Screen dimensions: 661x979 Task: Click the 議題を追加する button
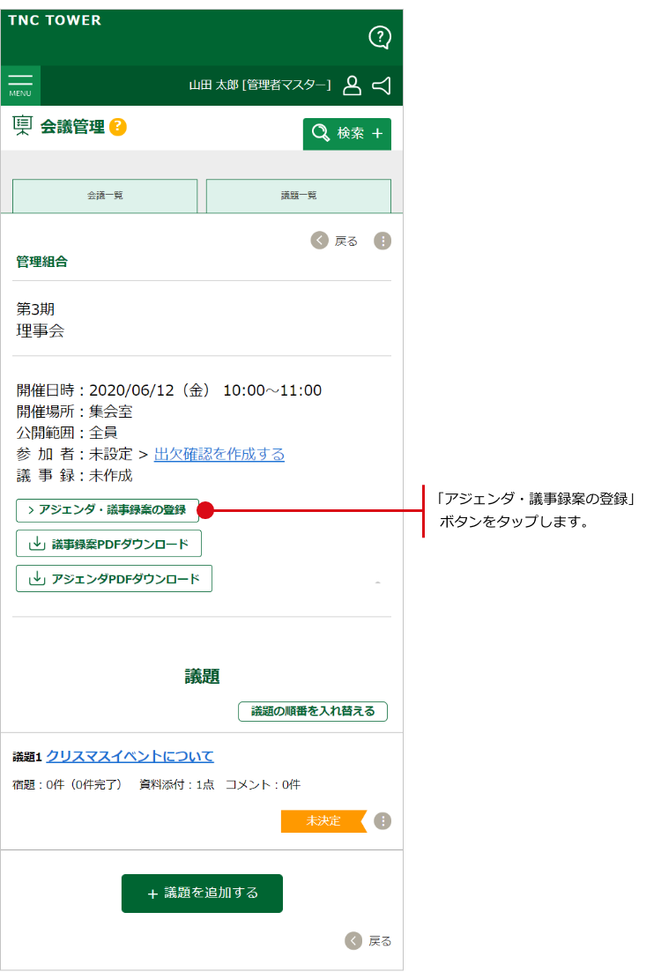point(202,894)
